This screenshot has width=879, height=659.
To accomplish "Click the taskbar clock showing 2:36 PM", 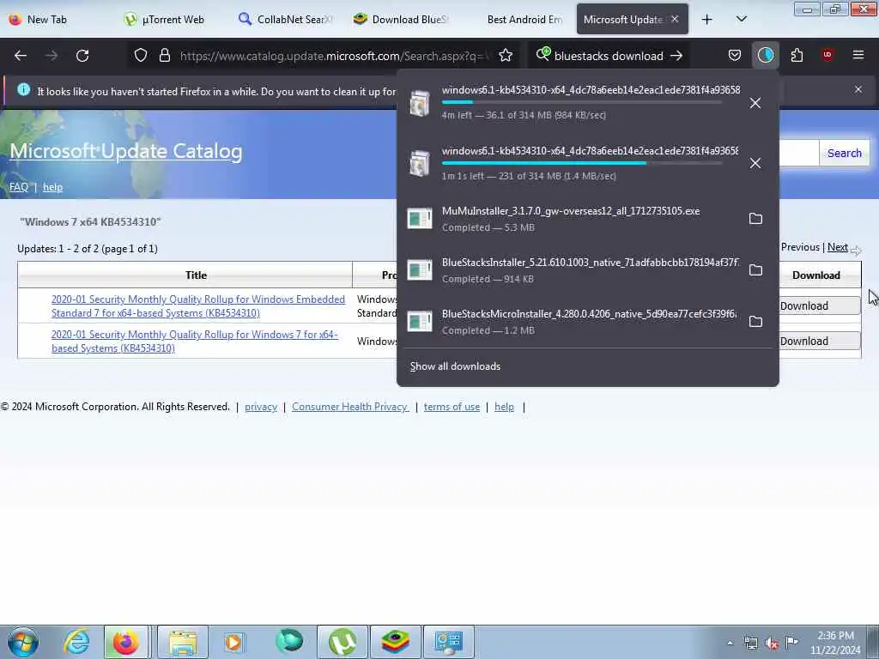I will (835, 643).
